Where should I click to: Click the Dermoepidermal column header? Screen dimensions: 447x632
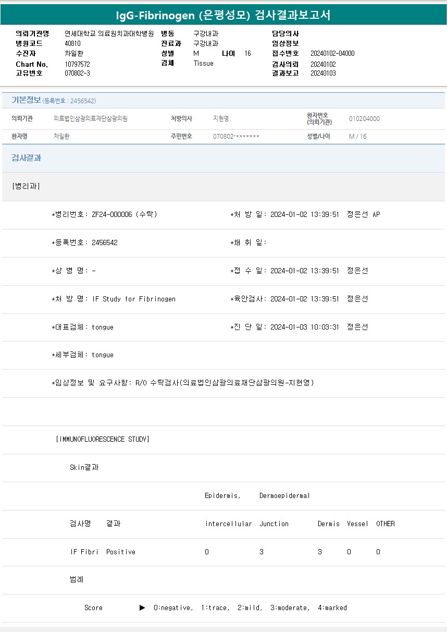tap(284, 495)
